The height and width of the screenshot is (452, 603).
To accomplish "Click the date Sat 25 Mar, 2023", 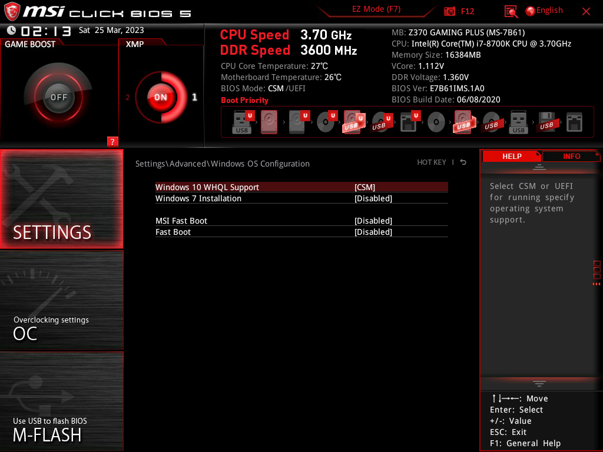I will pos(111,30).
